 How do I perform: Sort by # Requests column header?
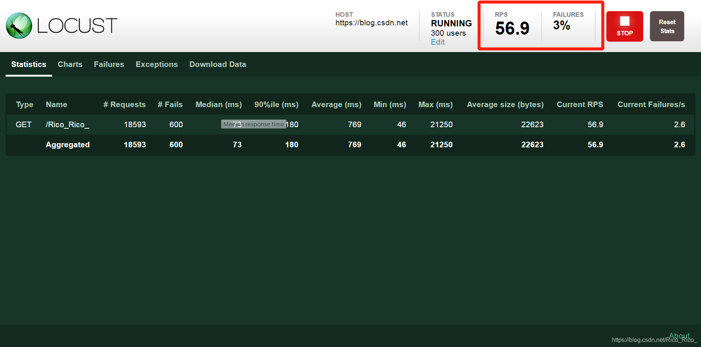124,105
